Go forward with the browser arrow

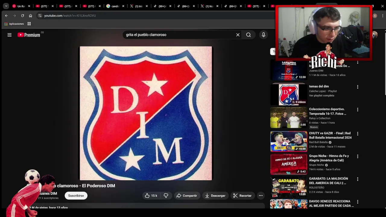[x=14, y=16]
